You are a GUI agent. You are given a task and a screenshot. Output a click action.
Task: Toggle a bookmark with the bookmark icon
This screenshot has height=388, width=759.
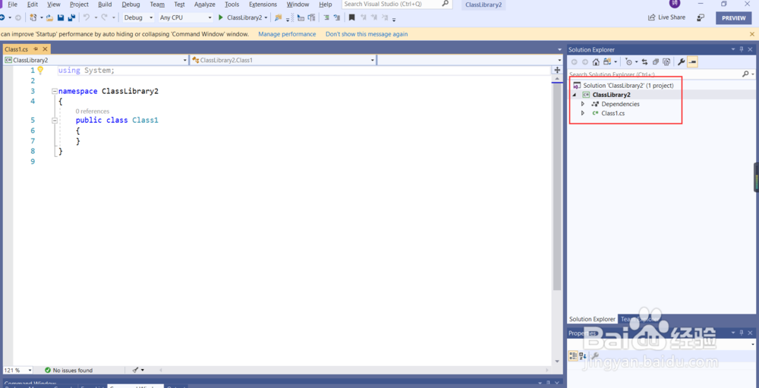coord(352,17)
